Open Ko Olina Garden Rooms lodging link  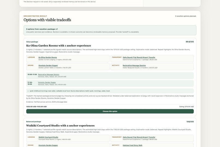coord(48,57)
